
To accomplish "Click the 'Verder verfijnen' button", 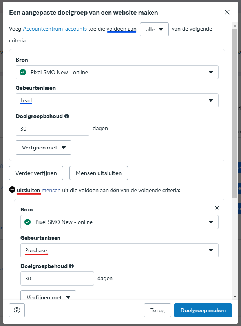I will pos(36,173).
